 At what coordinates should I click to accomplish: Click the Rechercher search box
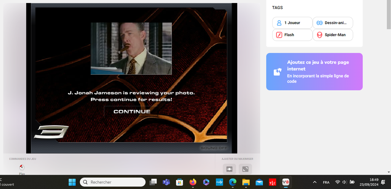coord(113,182)
